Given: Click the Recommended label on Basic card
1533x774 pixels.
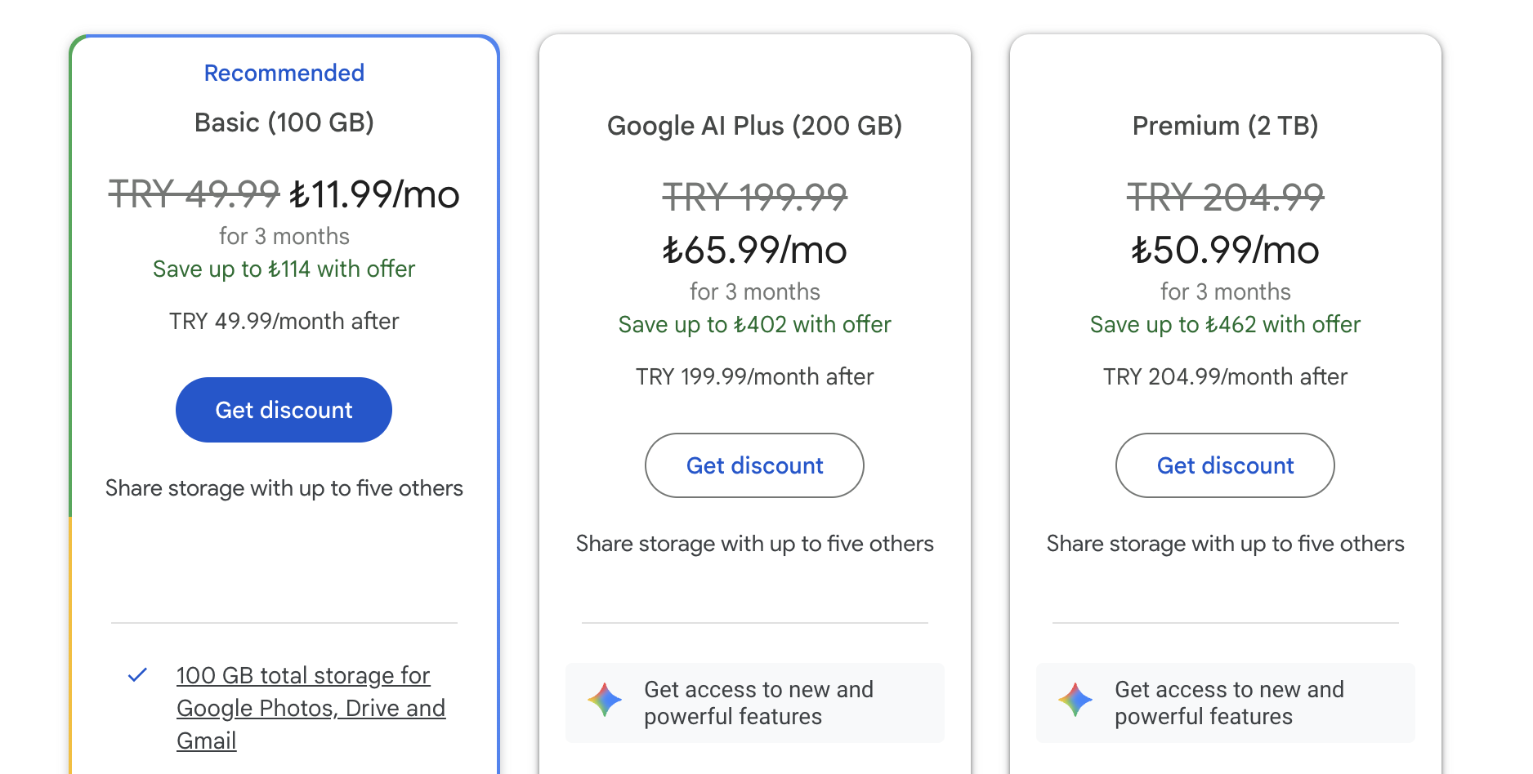Looking at the screenshot, I should [x=284, y=73].
